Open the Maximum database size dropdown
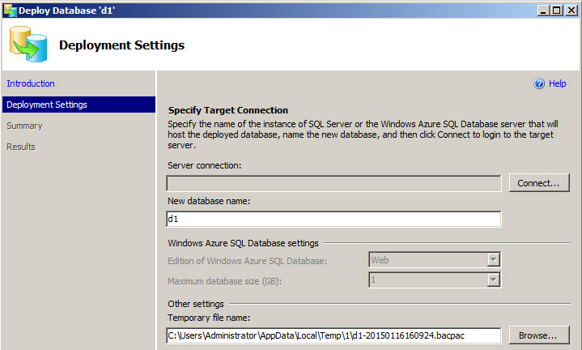This screenshot has height=350, width=582. pos(492,280)
